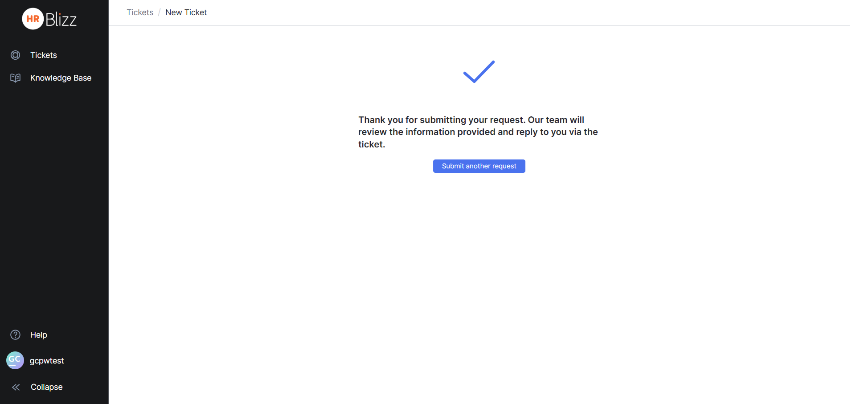Open Knowledge Base from the sidebar
The image size is (852, 404).
pyautogui.click(x=61, y=78)
